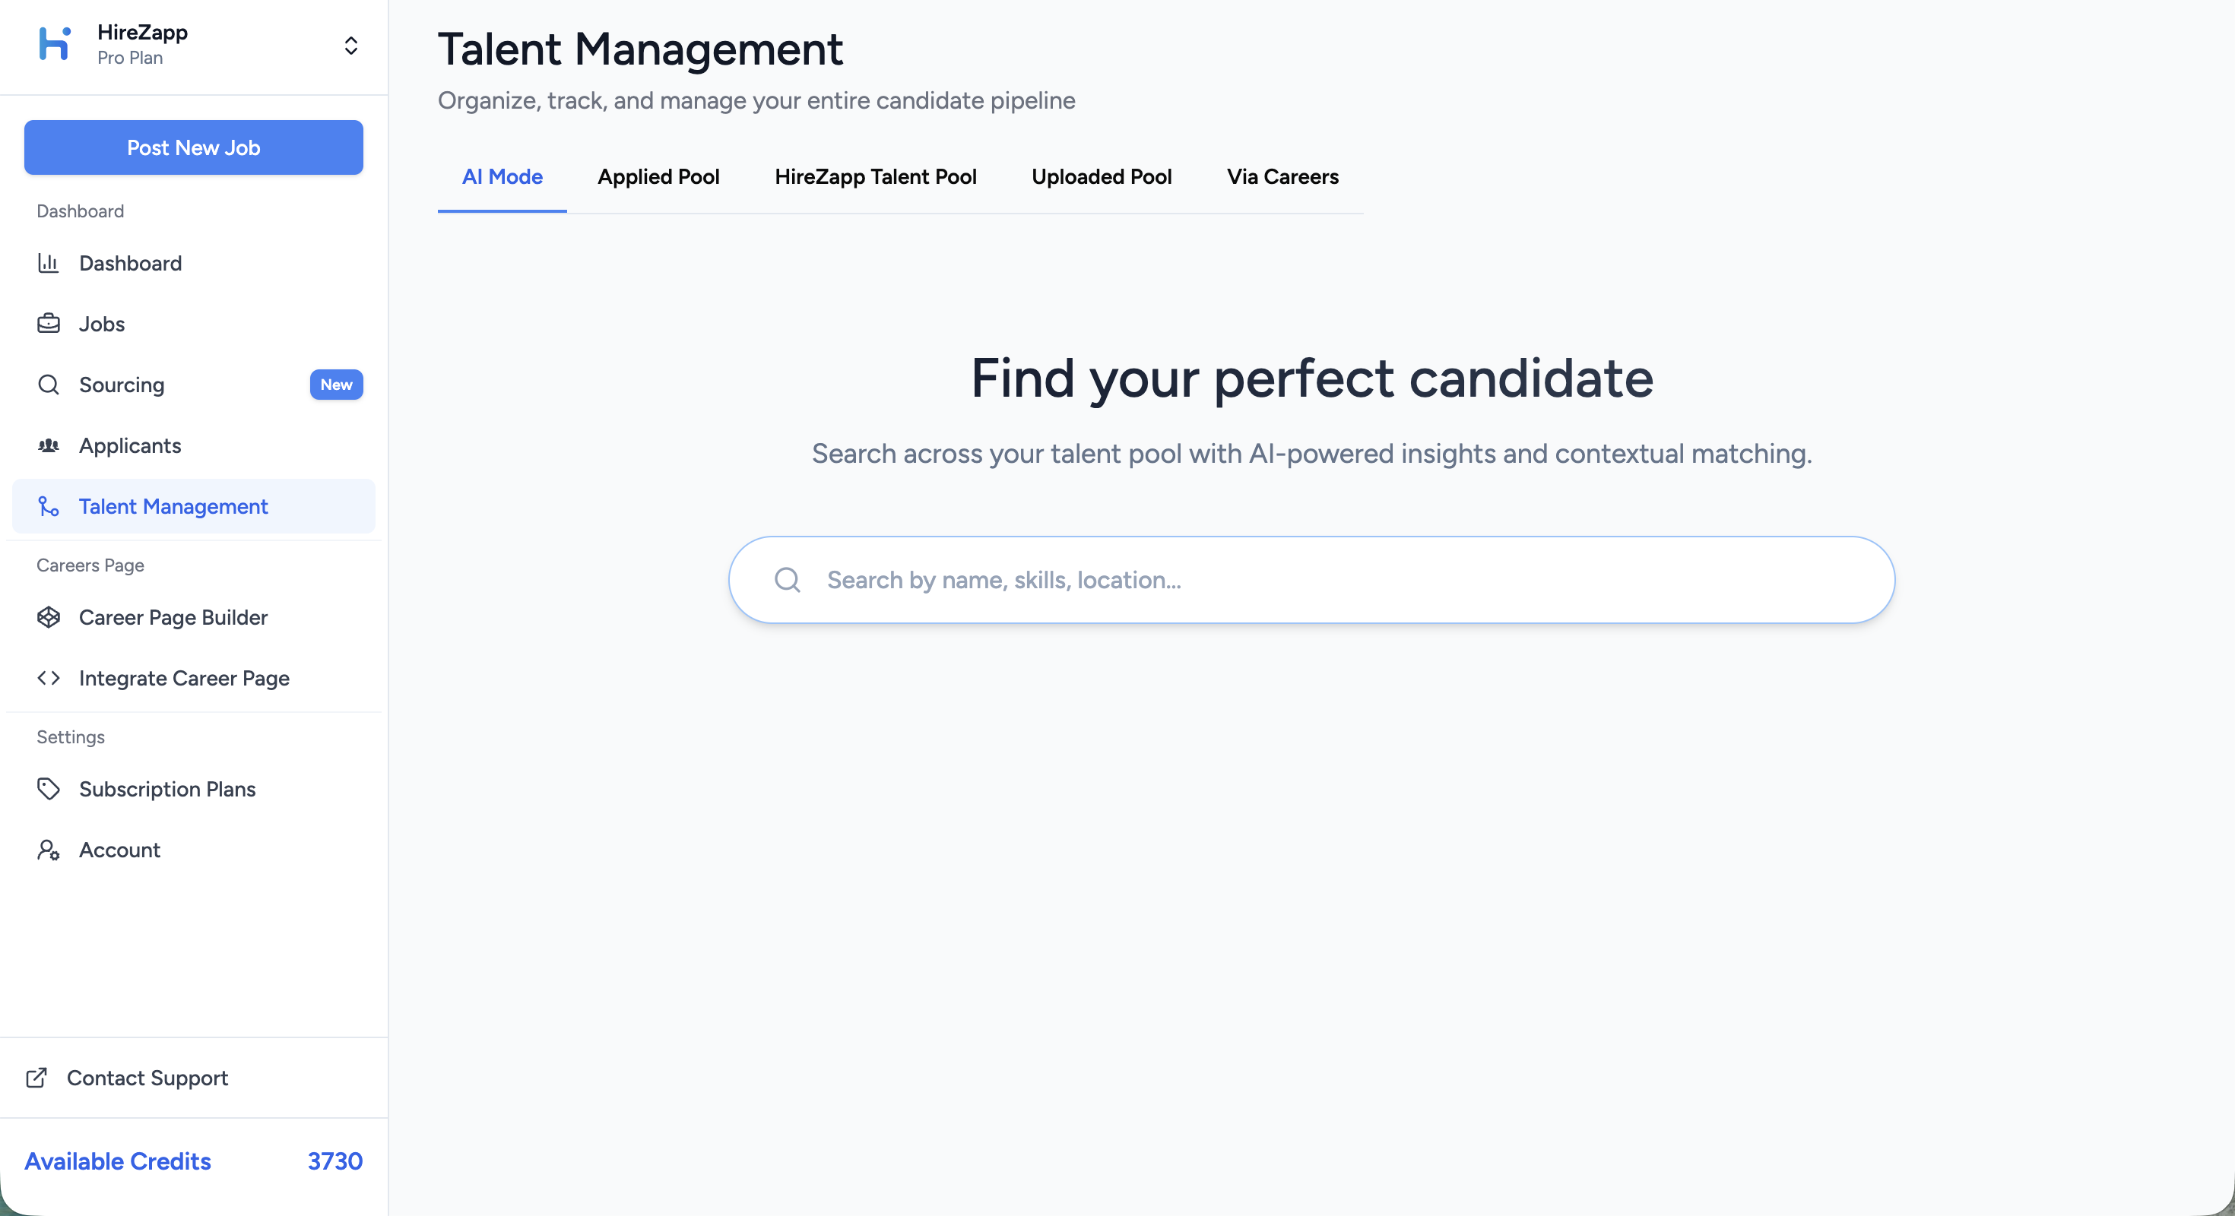Focus the candidate search input field
2235x1216 pixels.
click(1336, 580)
